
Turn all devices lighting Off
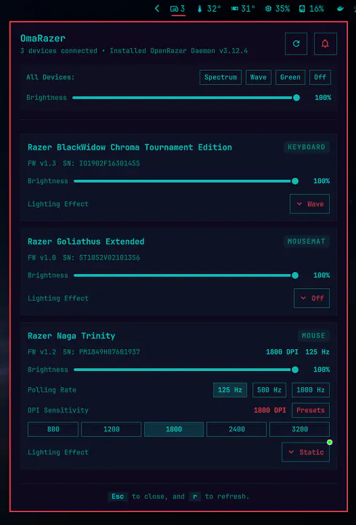320,77
